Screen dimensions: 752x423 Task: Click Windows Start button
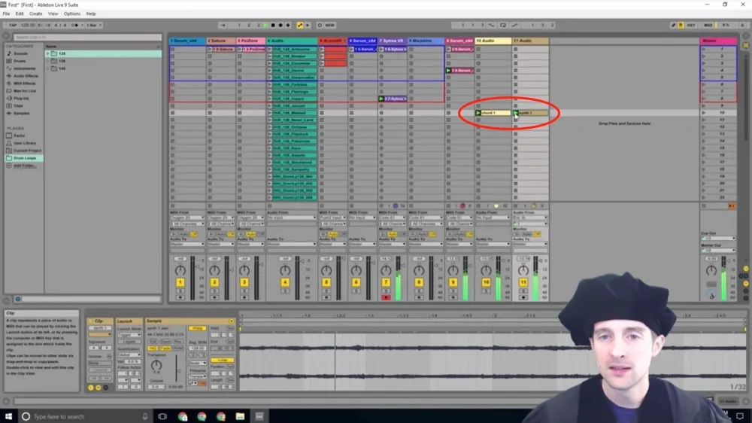click(8, 416)
